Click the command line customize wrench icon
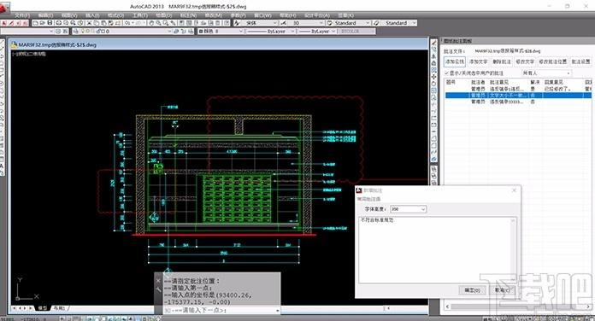Image resolution: width=595 pixels, height=321 pixels. pyautogui.click(x=158, y=289)
